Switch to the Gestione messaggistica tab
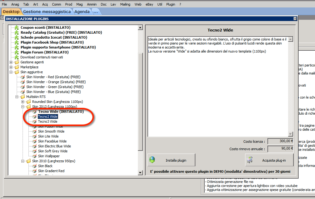 (47, 12)
